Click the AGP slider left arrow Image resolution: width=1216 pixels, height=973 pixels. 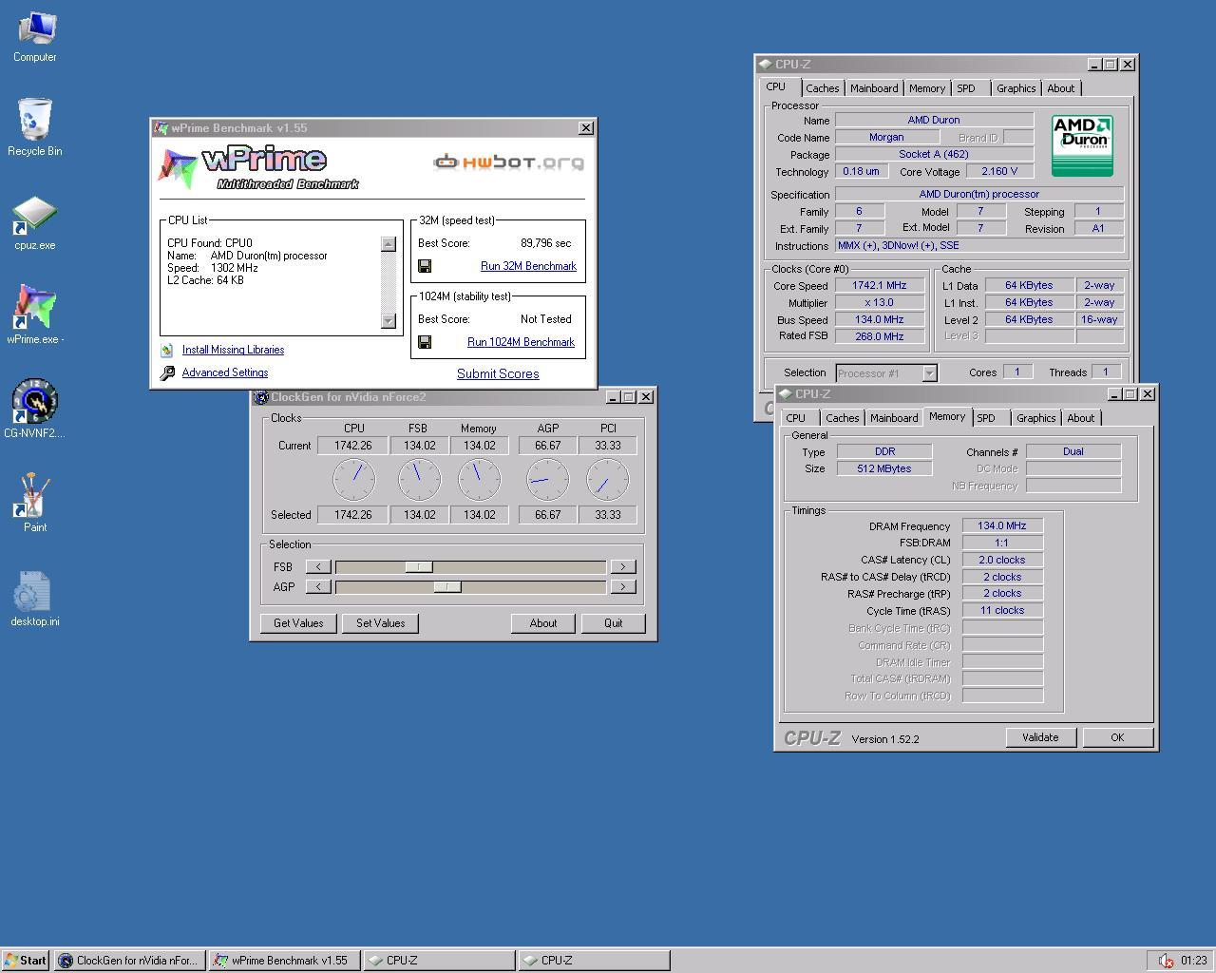pyautogui.click(x=318, y=587)
